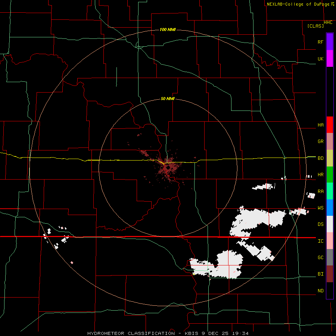
Task: Click the UK legend label
Action: [x=320, y=59]
